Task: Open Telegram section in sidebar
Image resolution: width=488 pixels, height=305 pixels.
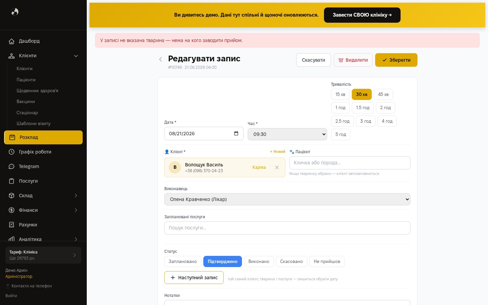Action: (x=43, y=166)
